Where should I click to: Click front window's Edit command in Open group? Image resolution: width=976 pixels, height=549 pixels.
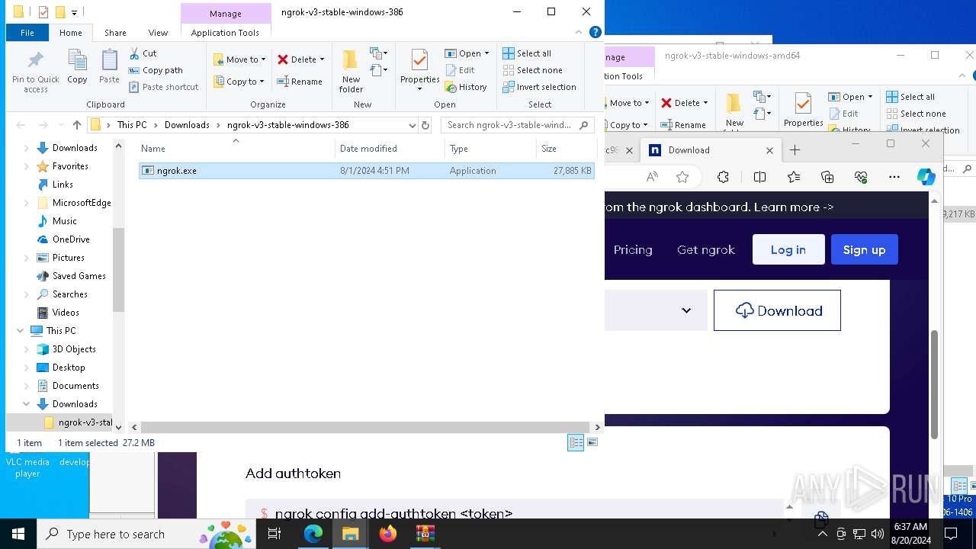click(x=460, y=70)
